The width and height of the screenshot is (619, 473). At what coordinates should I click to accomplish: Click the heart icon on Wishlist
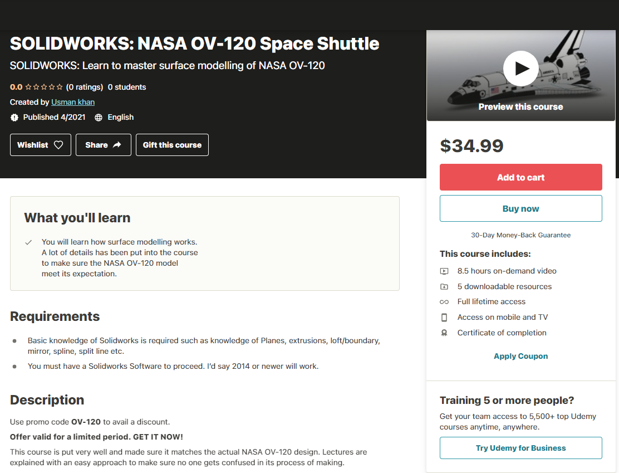[x=58, y=145]
